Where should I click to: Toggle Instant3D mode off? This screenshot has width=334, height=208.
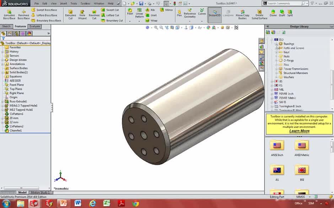pos(214,13)
